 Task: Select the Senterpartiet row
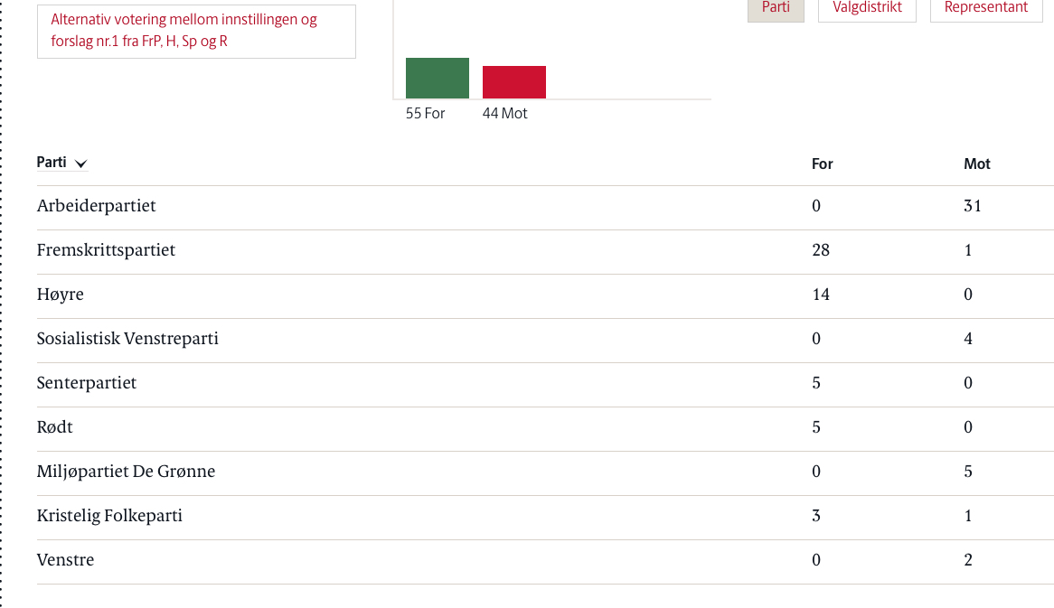pos(87,383)
